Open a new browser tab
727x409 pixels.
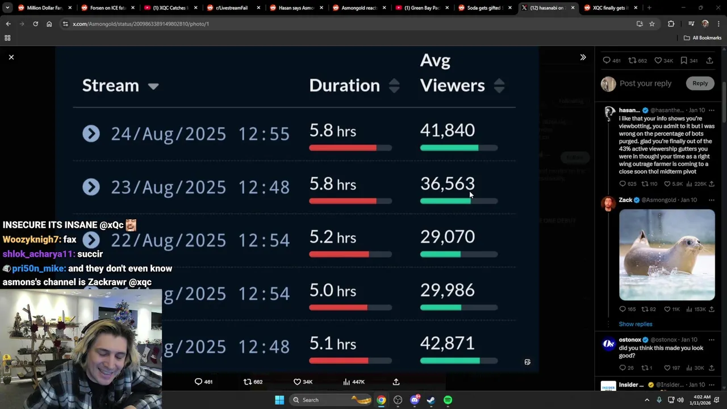(649, 8)
